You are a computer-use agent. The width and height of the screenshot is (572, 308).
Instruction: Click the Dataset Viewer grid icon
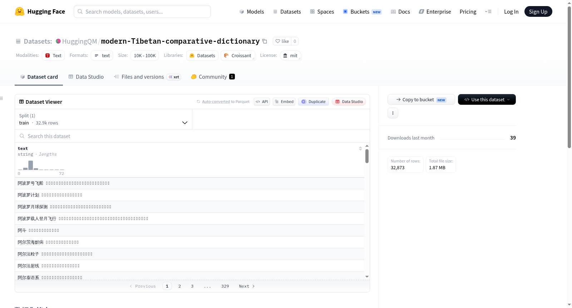[21, 102]
